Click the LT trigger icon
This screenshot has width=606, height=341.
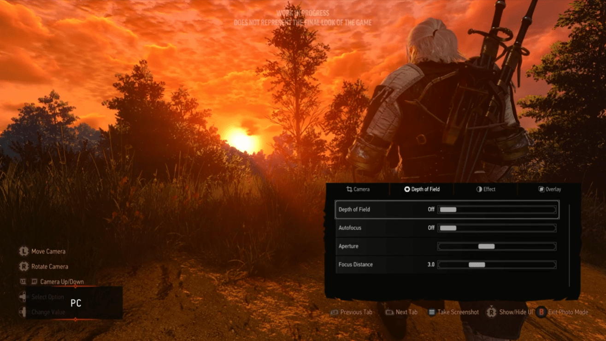(23, 282)
